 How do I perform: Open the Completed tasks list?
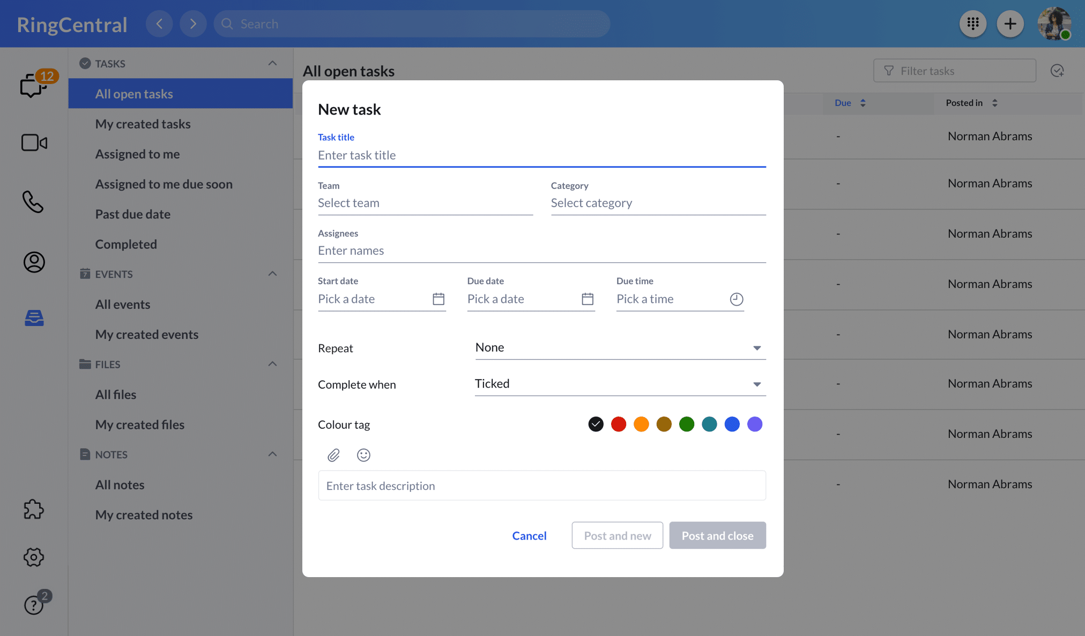point(126,244)
